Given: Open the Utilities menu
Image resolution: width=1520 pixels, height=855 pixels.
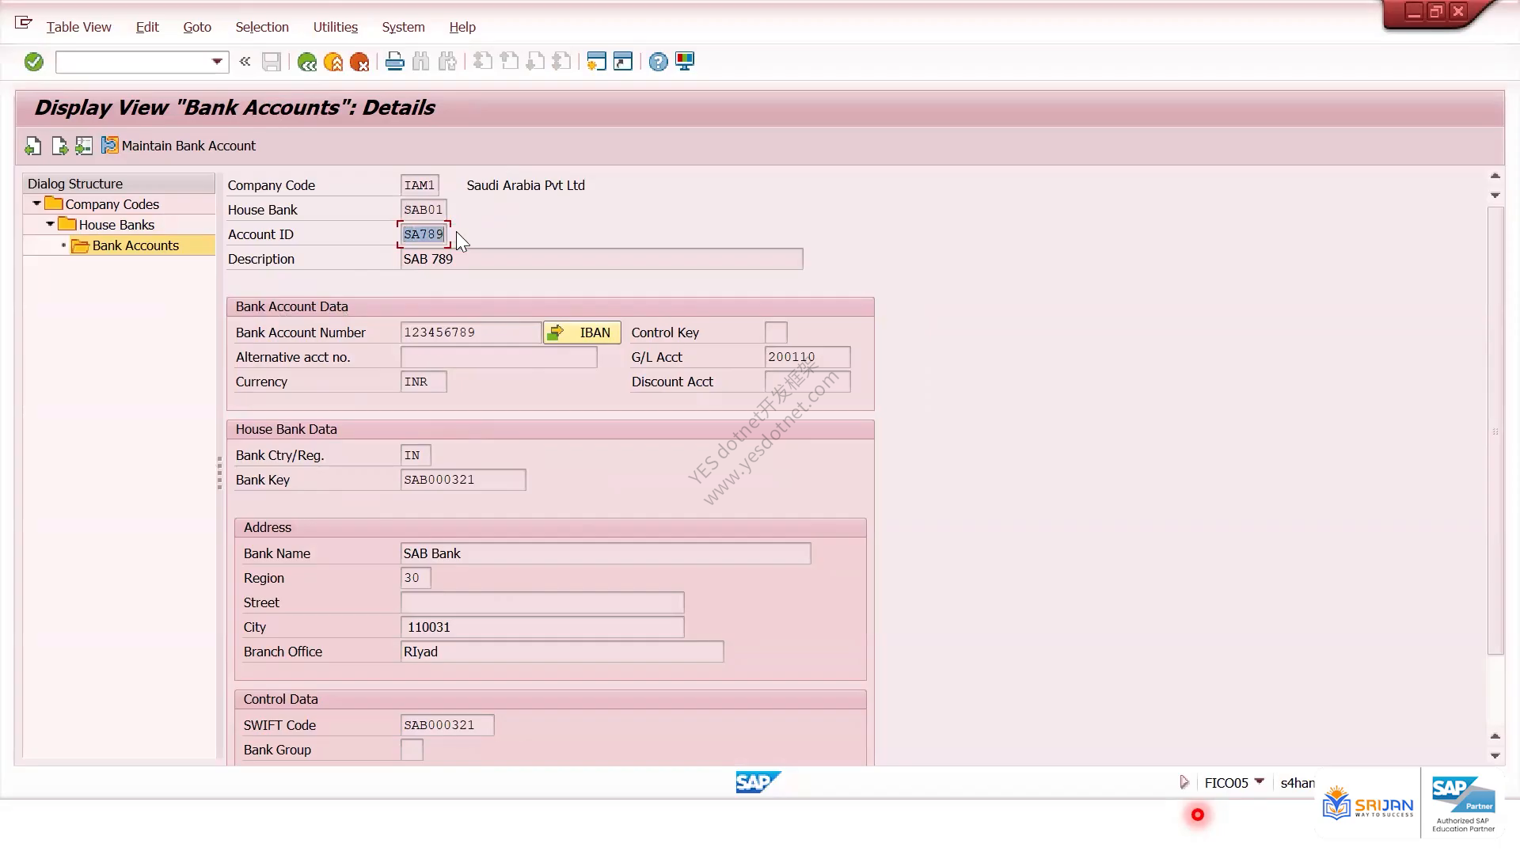Looking at the screenshot, I should (336, 27).
